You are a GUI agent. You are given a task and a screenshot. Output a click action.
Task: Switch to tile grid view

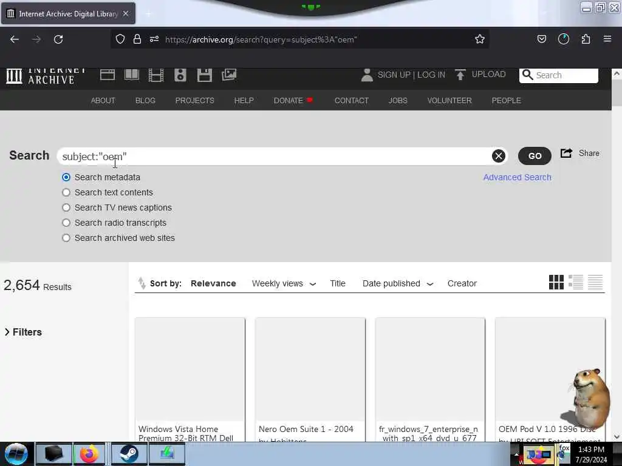pos(556,282)
